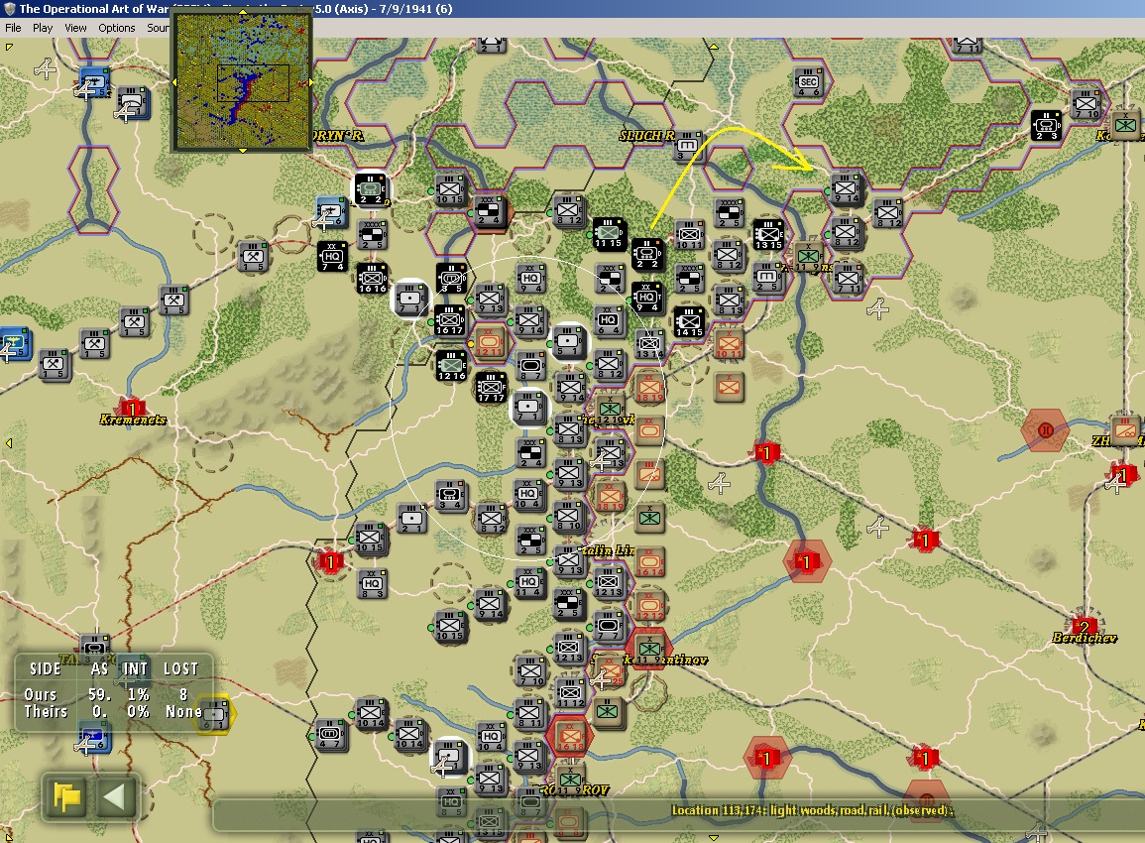Select the artillery unit 2-1

(x=411, y=518)
